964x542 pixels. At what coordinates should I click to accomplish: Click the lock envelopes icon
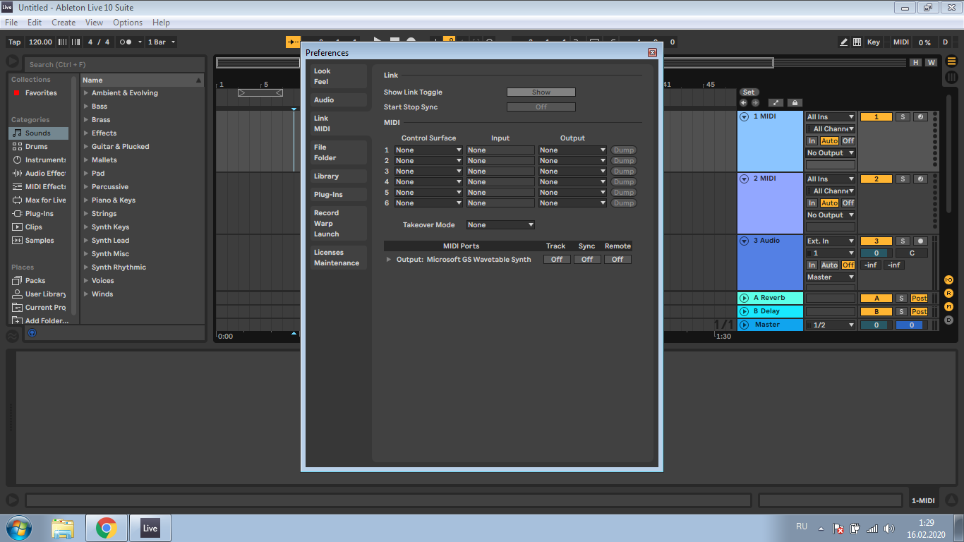click(x=795, y=103)
